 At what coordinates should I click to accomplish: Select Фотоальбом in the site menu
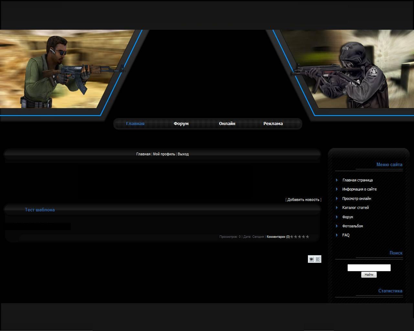(x=353, y=226)
